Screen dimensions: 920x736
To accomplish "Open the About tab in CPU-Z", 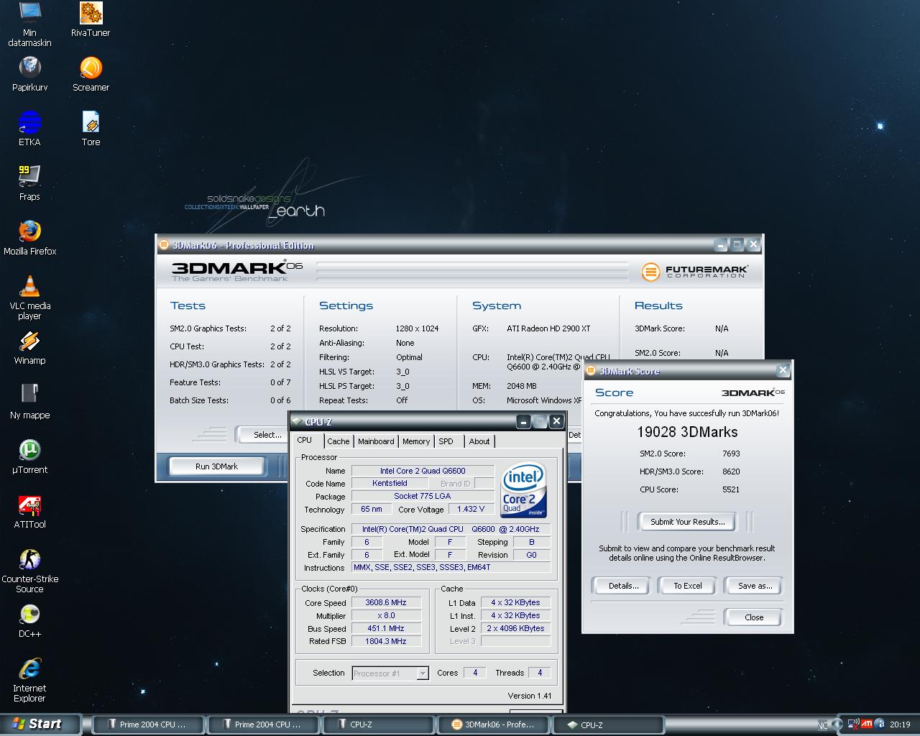I will pyautogui.click(x=479, y=441).
